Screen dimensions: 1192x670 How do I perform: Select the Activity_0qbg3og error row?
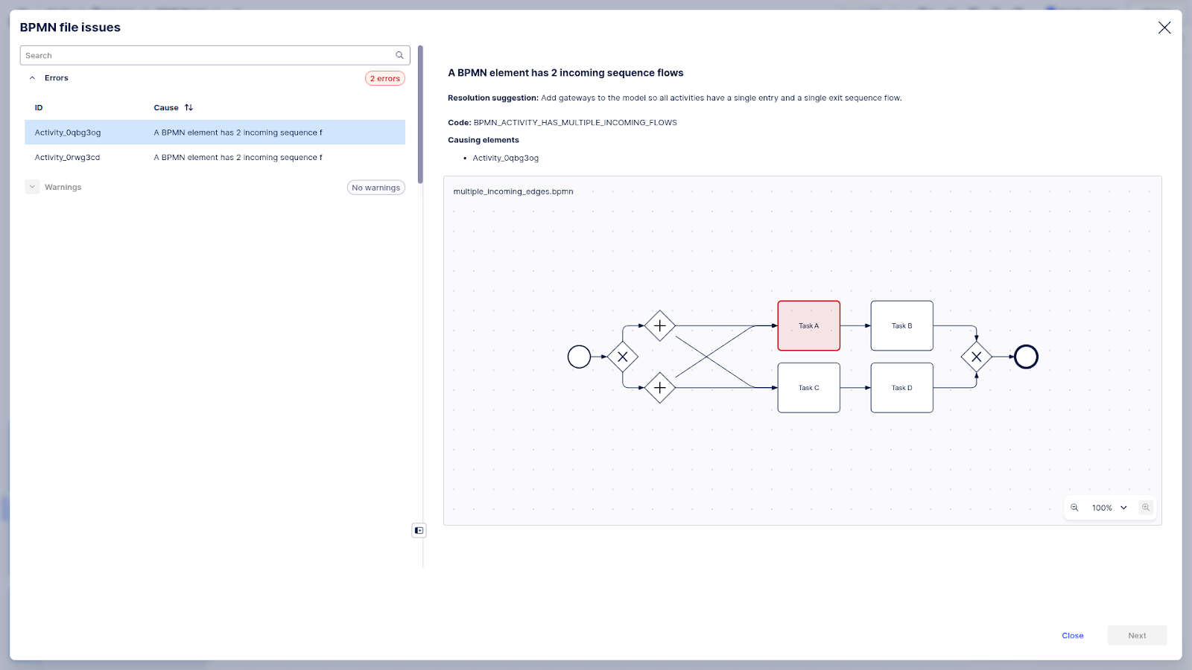click(215, 133)
